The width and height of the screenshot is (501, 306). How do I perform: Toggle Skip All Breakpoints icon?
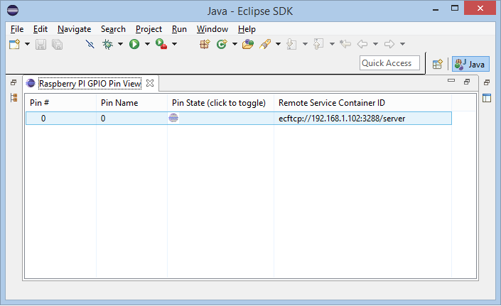click(x=90, y=44)
